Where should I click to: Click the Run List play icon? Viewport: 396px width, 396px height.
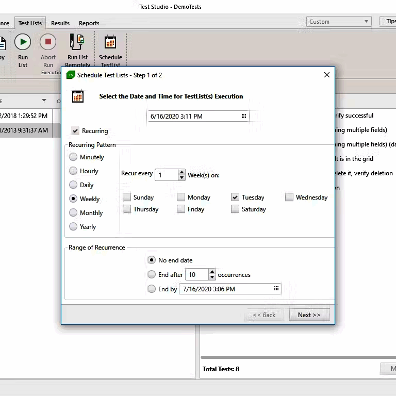click(x=23, y=42)
